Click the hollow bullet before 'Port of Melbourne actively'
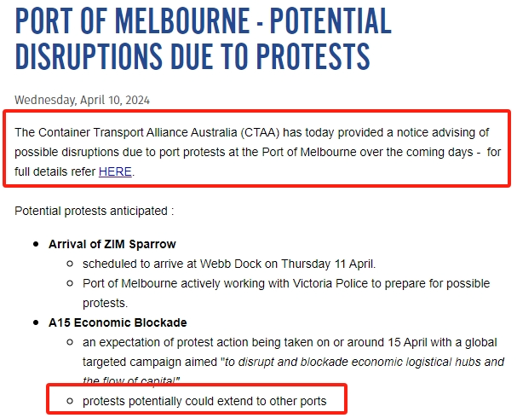The height and width of the screenshot is (418, 517). click(x=70, y=283)
